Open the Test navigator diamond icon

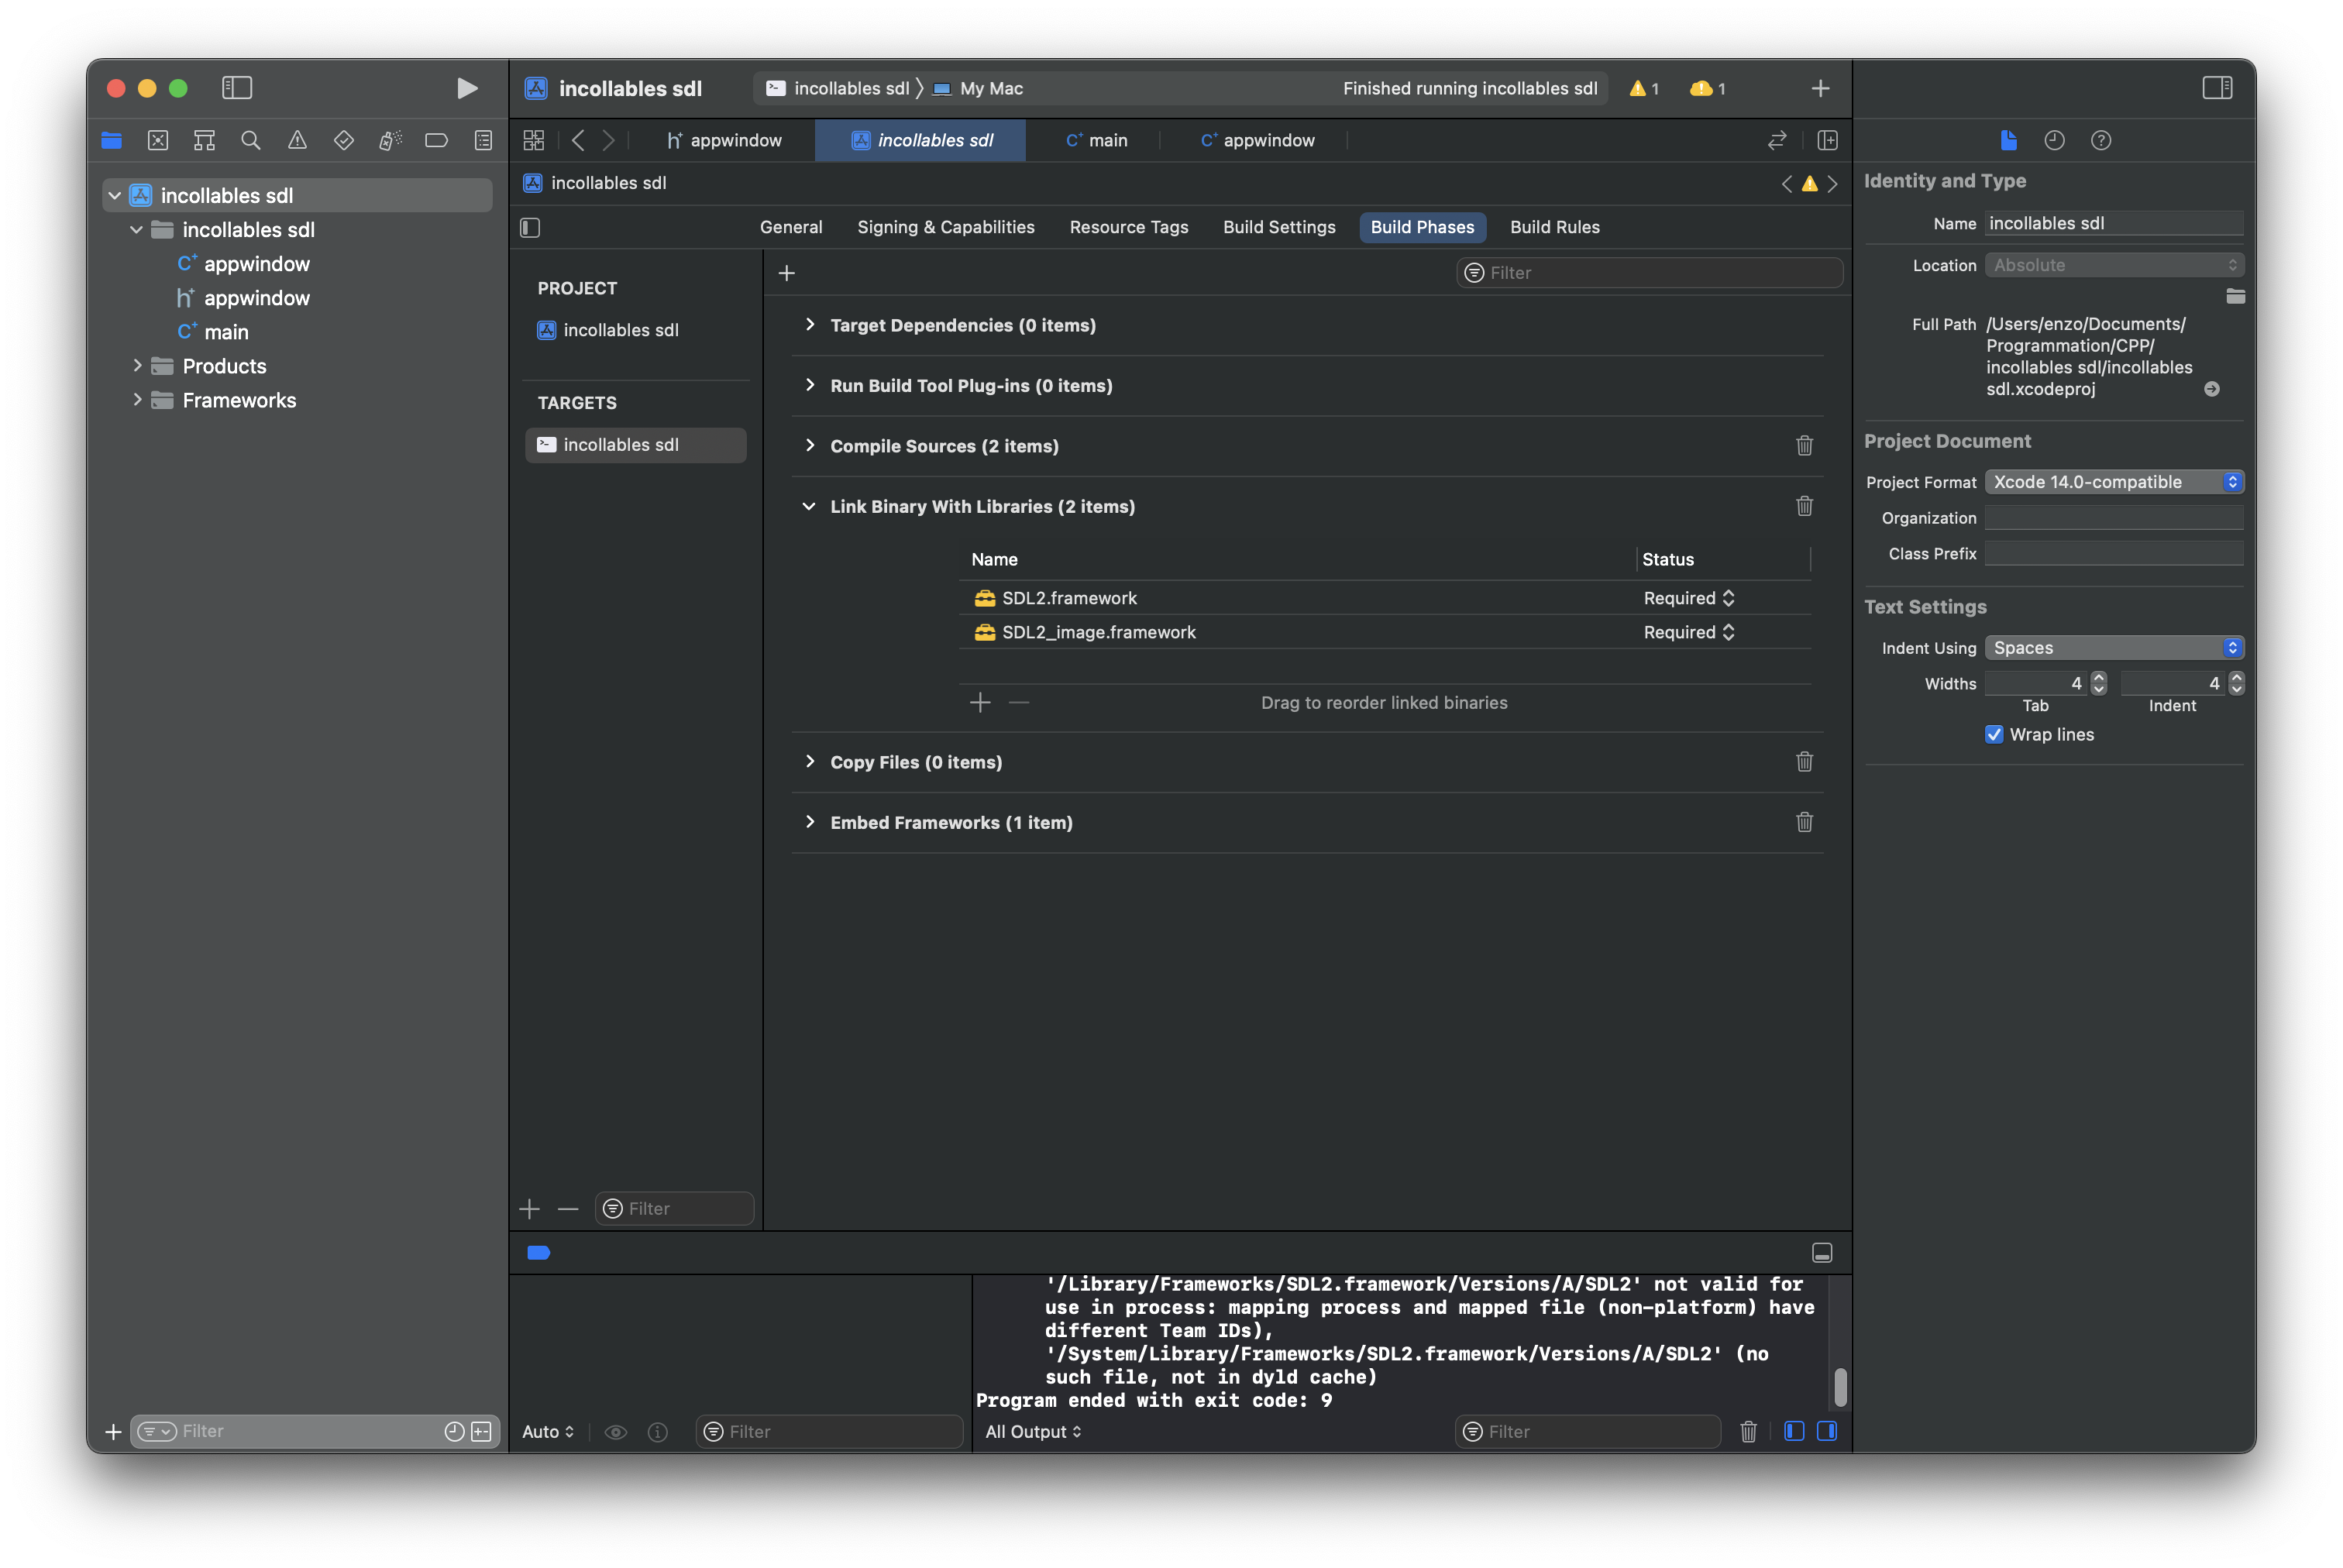[344, 140]
